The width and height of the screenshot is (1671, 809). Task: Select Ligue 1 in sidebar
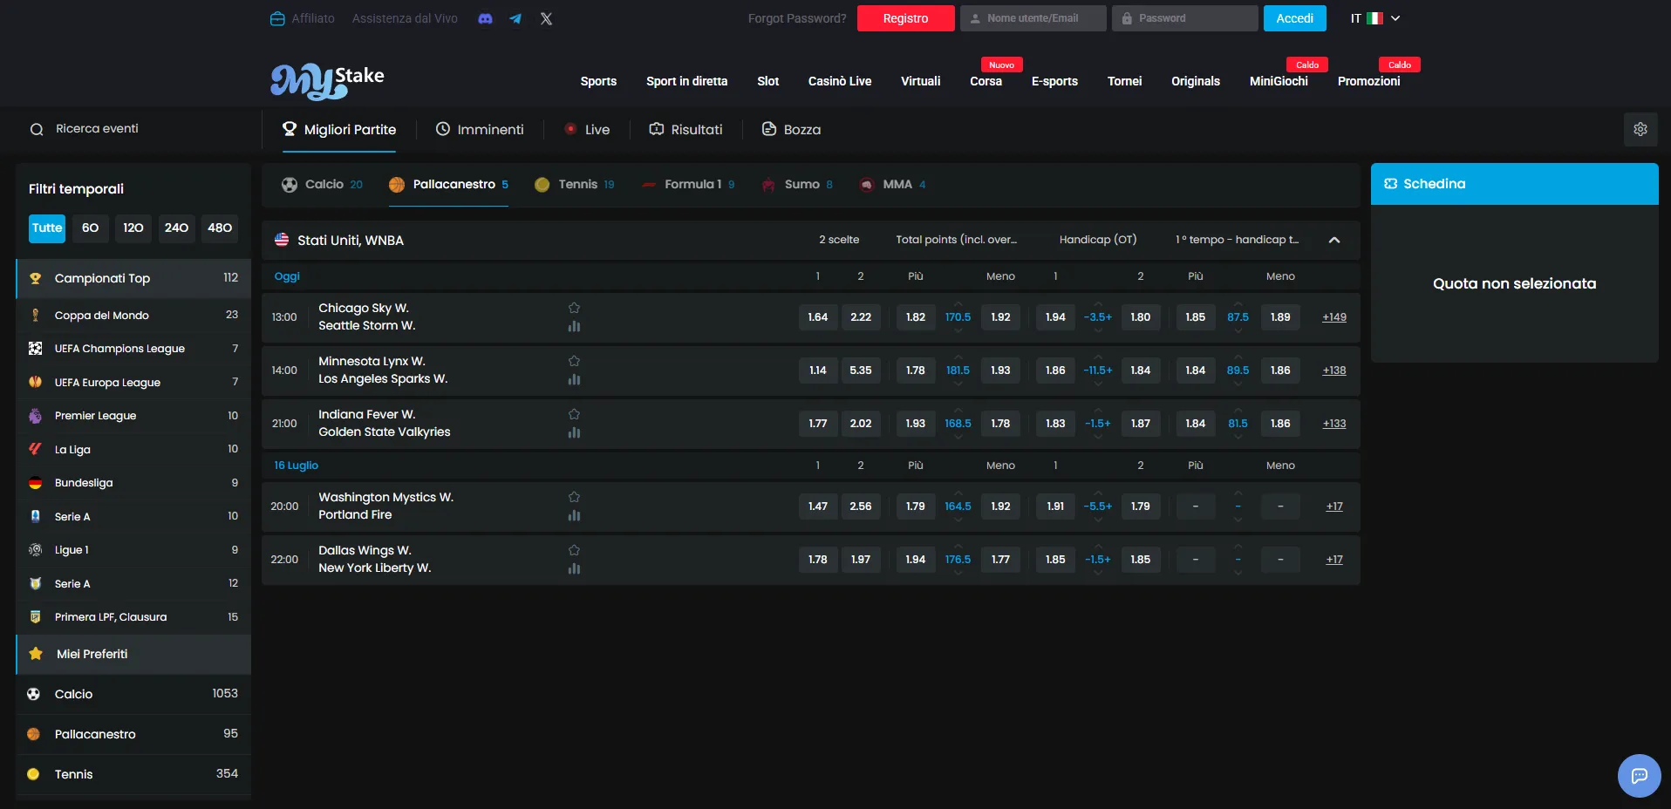tap(133, 550)
